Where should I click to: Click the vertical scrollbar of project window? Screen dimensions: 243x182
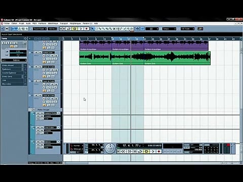click(241, 80)
